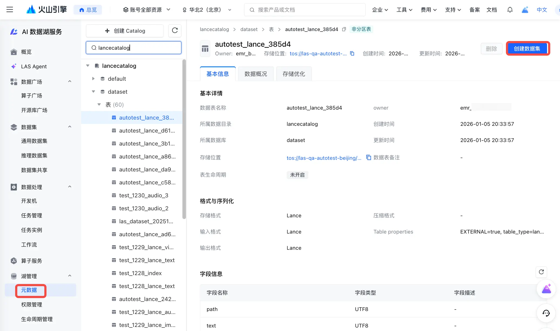Open the 支持 header menu
This screenshot has width=560, height=331.
453,10
